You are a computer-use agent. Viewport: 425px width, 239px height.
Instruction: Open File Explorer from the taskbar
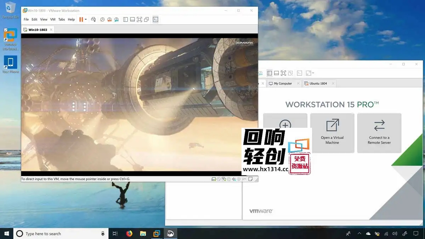[143, 234]
